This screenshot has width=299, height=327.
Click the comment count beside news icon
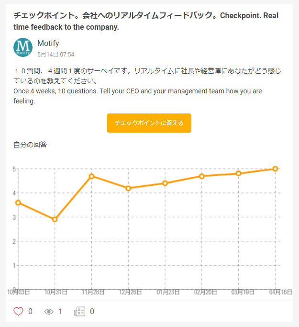(x=92, y=311)
